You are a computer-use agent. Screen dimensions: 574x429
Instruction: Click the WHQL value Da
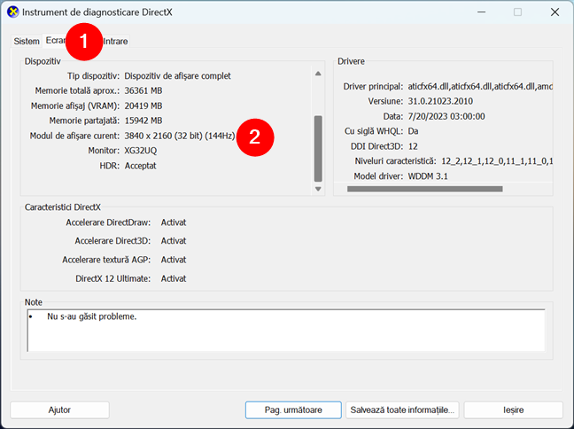coord(413,131)
